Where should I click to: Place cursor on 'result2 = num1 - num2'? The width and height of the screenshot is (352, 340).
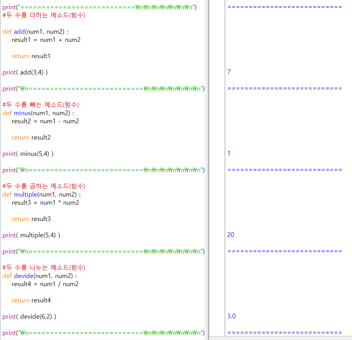45,121
